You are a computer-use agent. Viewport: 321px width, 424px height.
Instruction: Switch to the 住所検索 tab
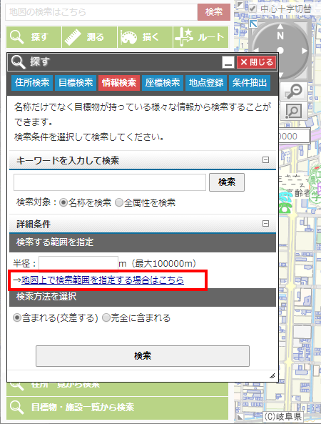pos(32,82)
